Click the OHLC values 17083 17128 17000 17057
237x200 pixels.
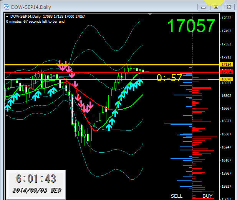point(64,17)
